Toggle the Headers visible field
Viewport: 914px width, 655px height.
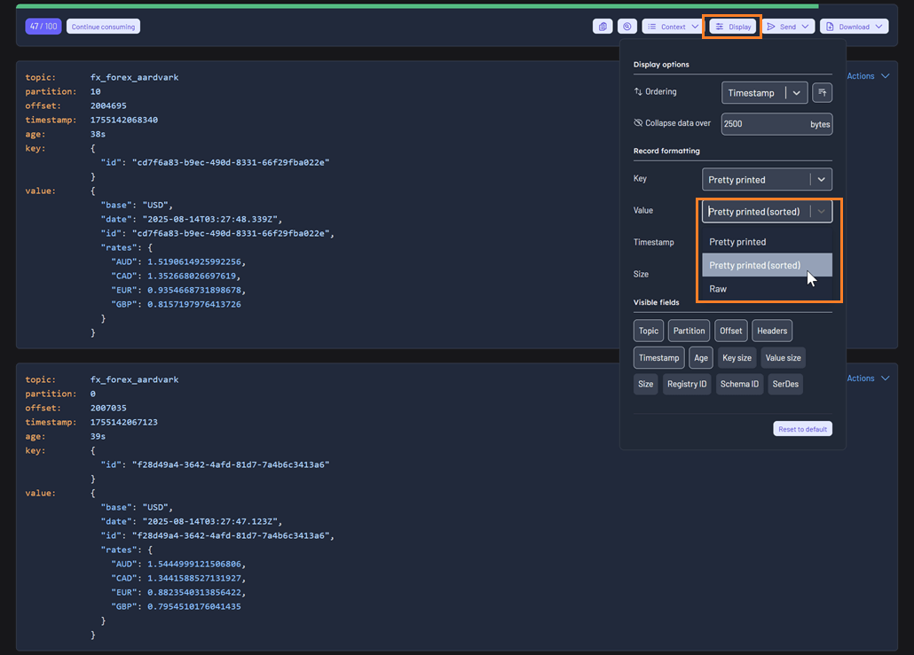(x=772, y=331)
